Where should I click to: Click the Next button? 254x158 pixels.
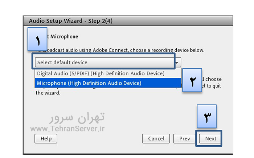point(210,138)
